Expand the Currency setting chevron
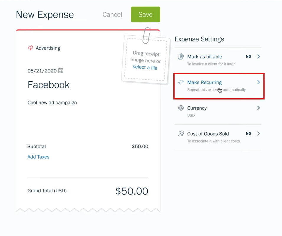282x236 pixels. 258,108
